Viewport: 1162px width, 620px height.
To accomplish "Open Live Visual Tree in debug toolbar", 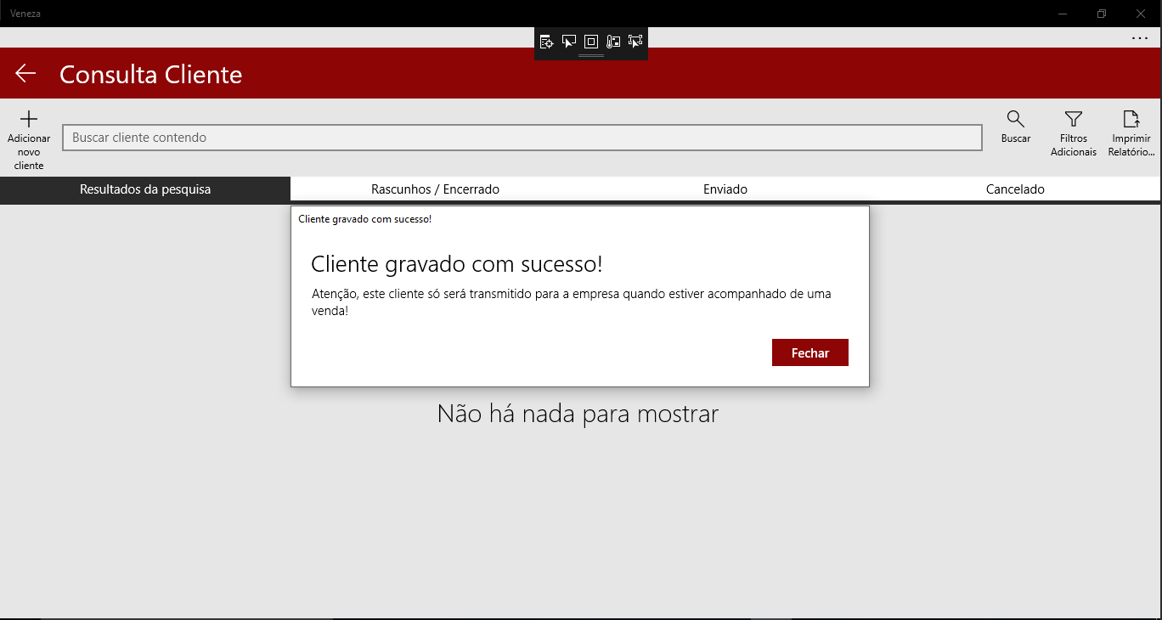I will [547, 41].
